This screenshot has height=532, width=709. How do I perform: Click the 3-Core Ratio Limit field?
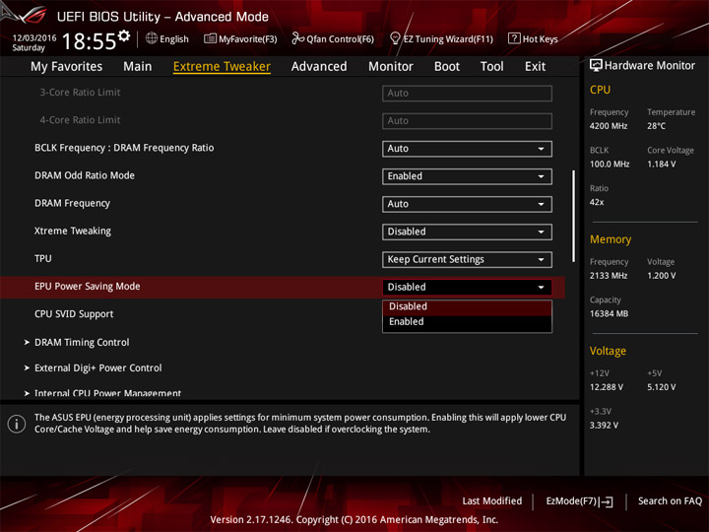467,94
